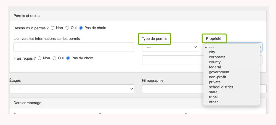
Task: Choose 'school district' in the list
Action: click(x=221, y=87)
